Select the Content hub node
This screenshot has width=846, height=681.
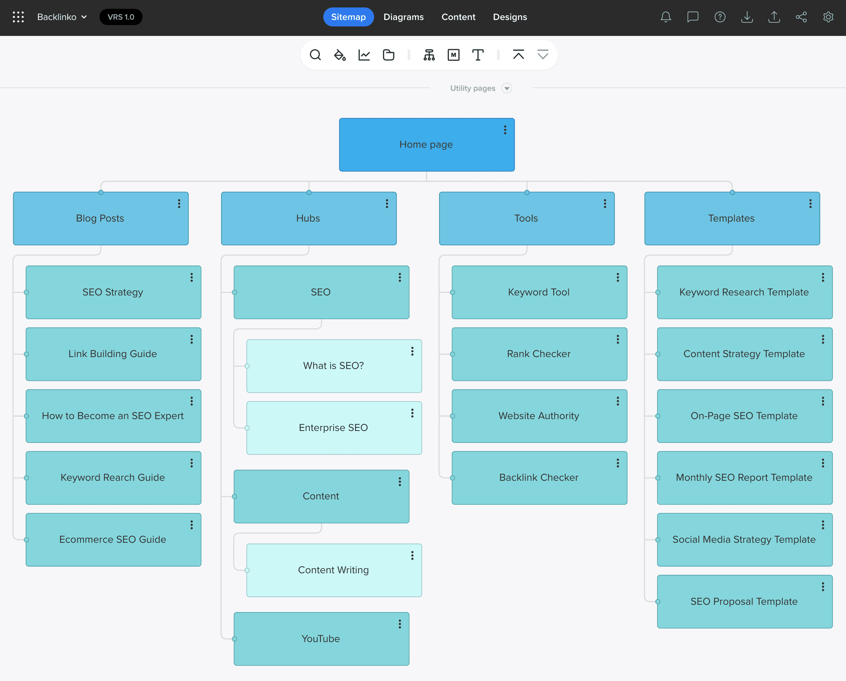point(321,496)
